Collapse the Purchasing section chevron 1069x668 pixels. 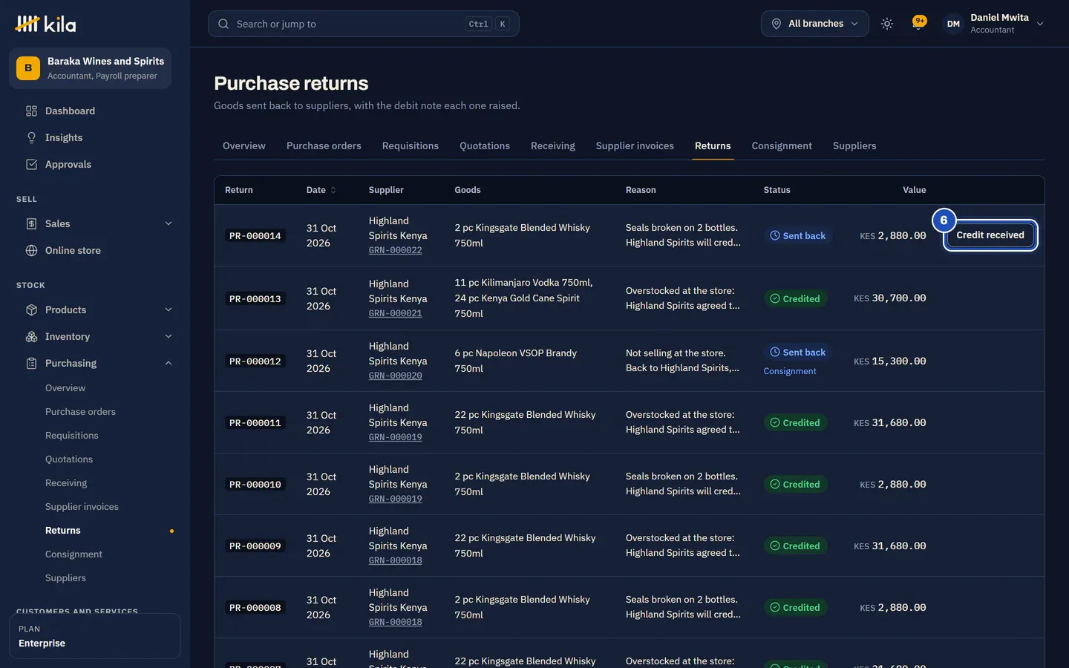(169, 363)
